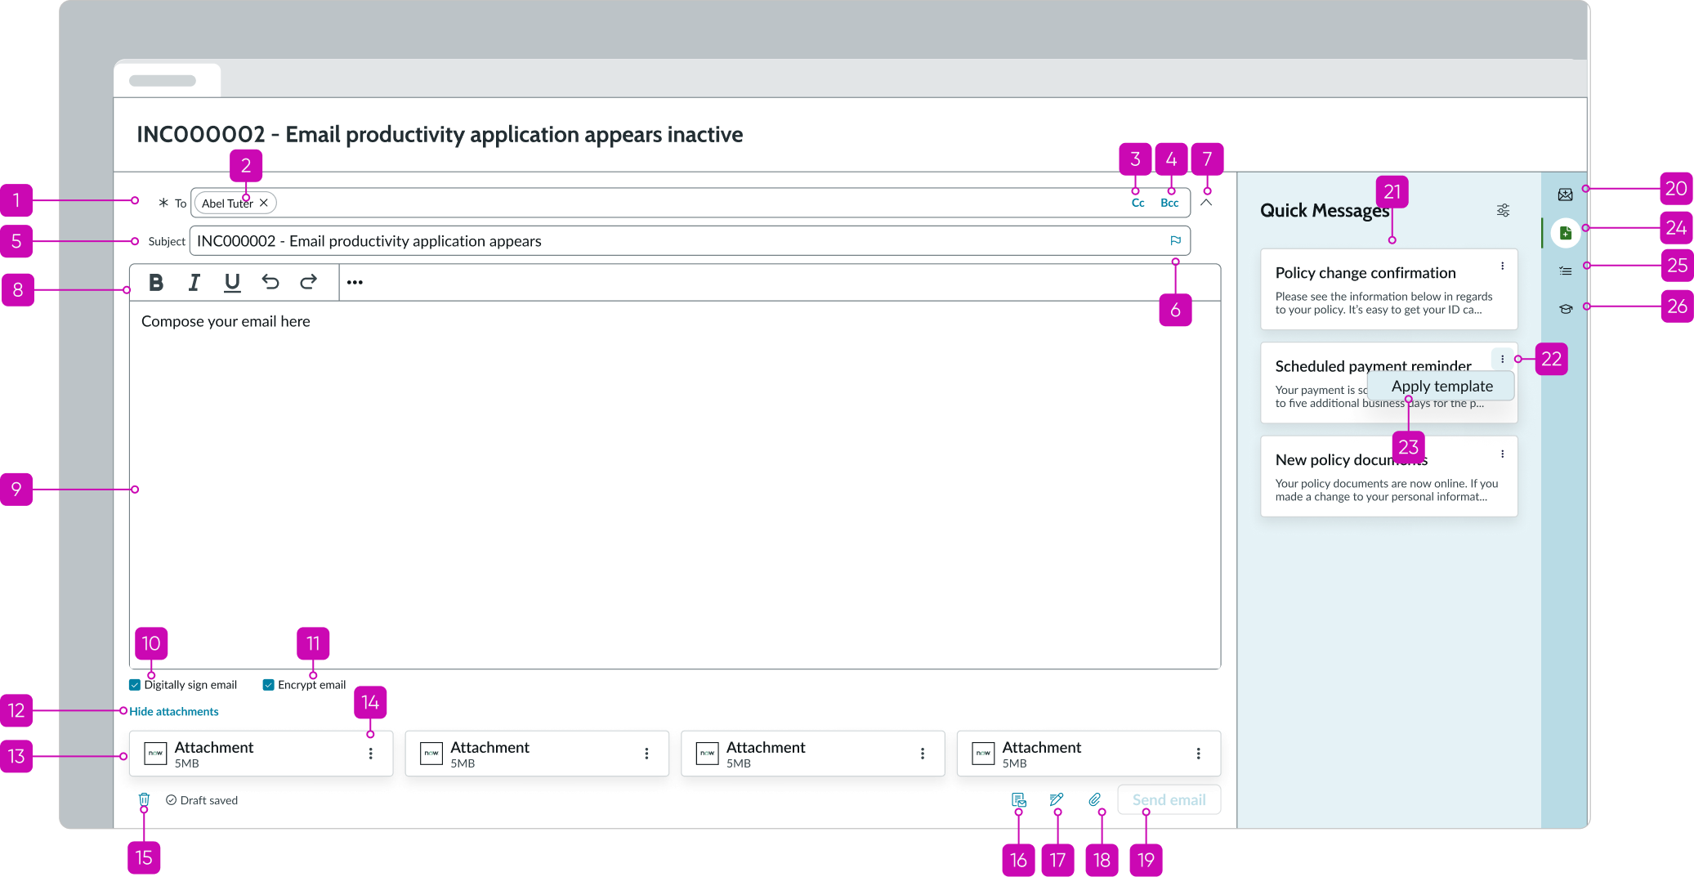This screenshot has height=877, width=1694.
Task: Toggle bold formatting in the editor toolbar
Action: (x=156, y=282)
